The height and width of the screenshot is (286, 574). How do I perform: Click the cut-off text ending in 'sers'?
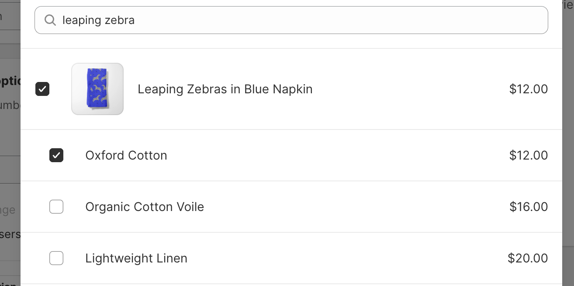click(x=10, y=235)
